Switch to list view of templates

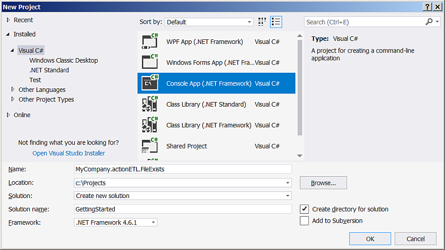(x=276, y=22)
